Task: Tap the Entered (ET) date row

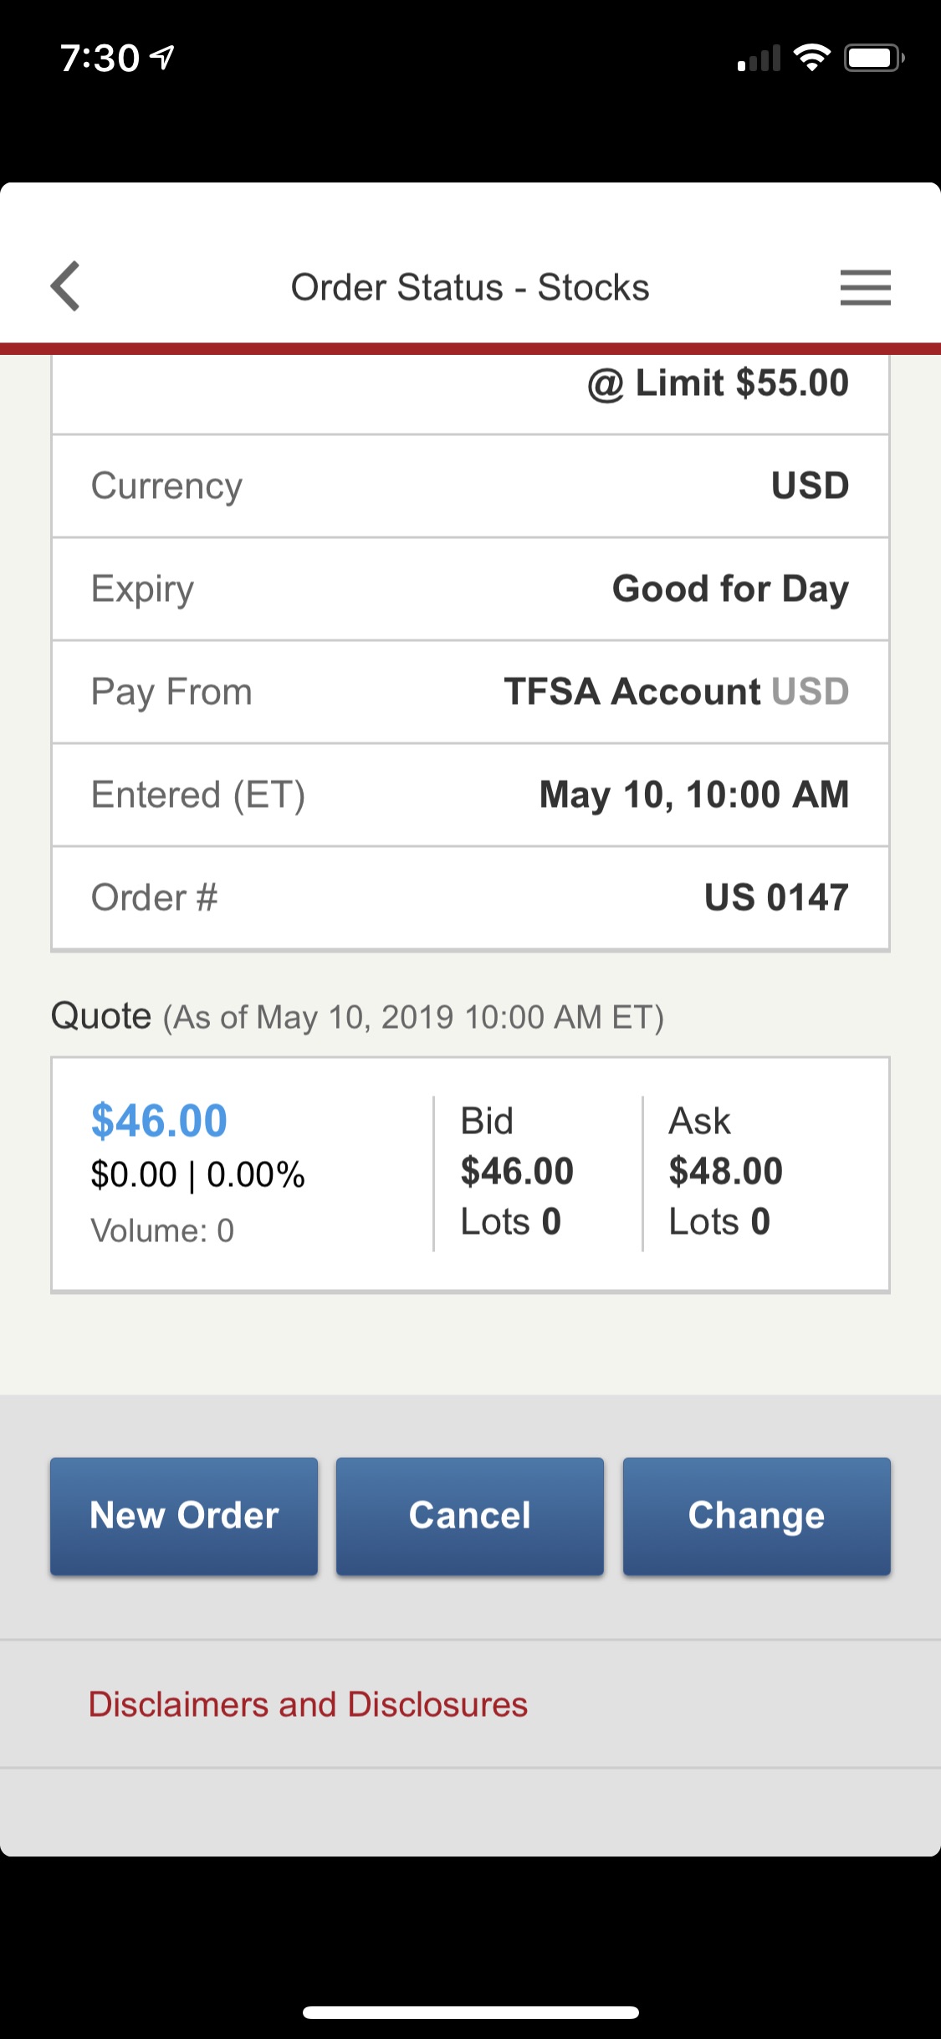Action: 470,795
